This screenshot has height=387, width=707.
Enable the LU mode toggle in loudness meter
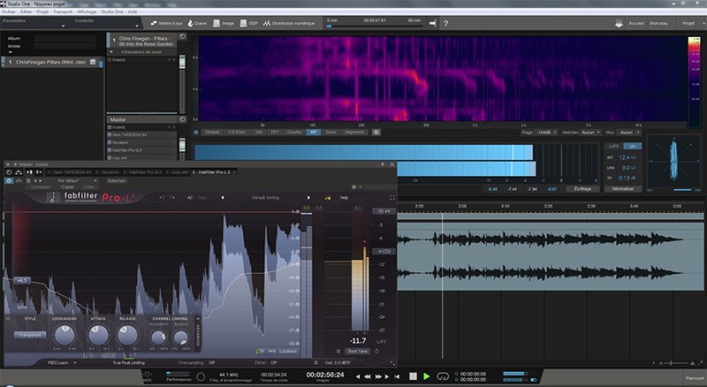click(632, 145)
